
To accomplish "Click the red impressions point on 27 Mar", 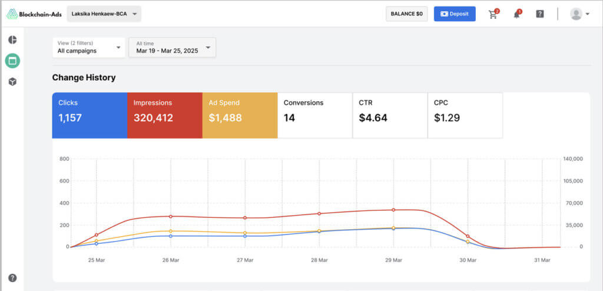I will pyautogui.click(x=245, y=218).
